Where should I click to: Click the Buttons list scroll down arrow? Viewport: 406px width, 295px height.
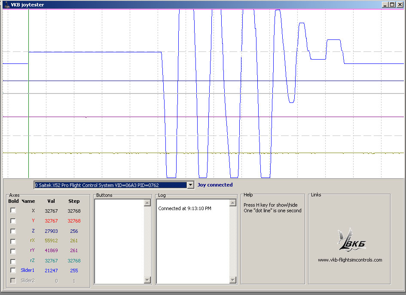point(147,280)
